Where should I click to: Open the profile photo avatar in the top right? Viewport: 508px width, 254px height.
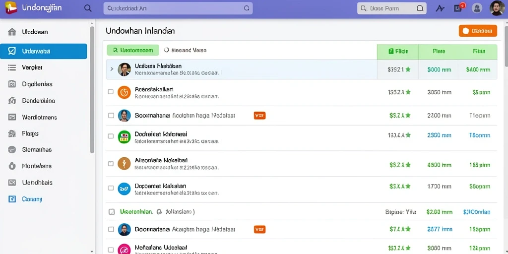pyautogui.click(x=497, y=8)
